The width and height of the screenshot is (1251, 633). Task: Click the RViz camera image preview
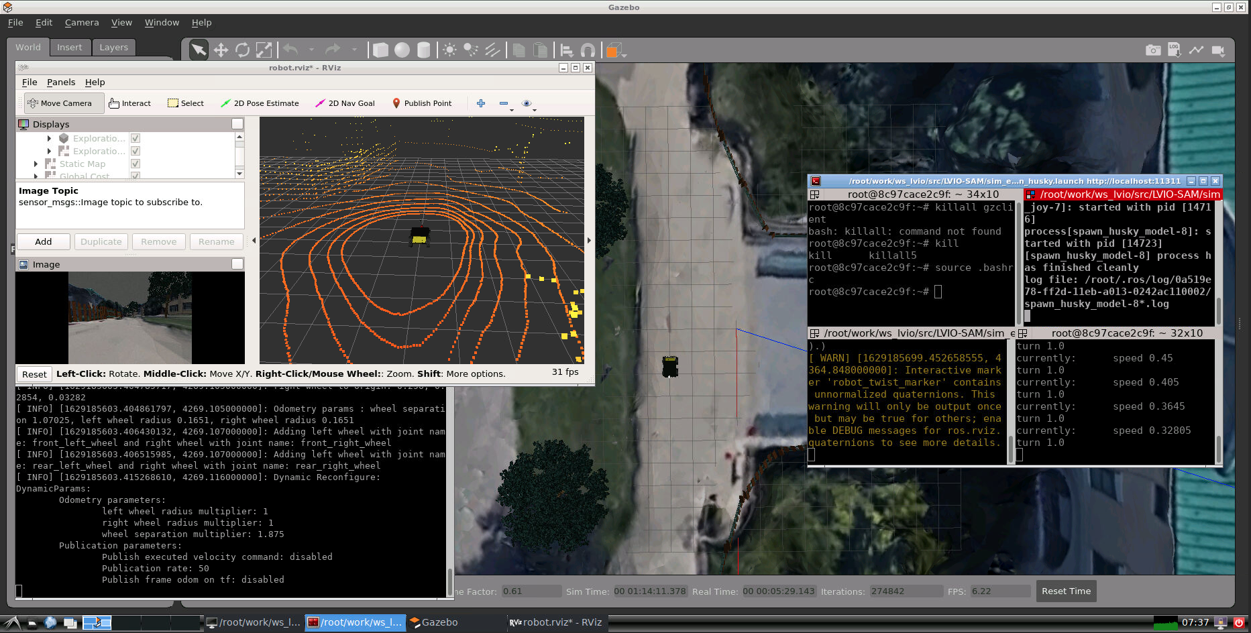pos(130,318)
